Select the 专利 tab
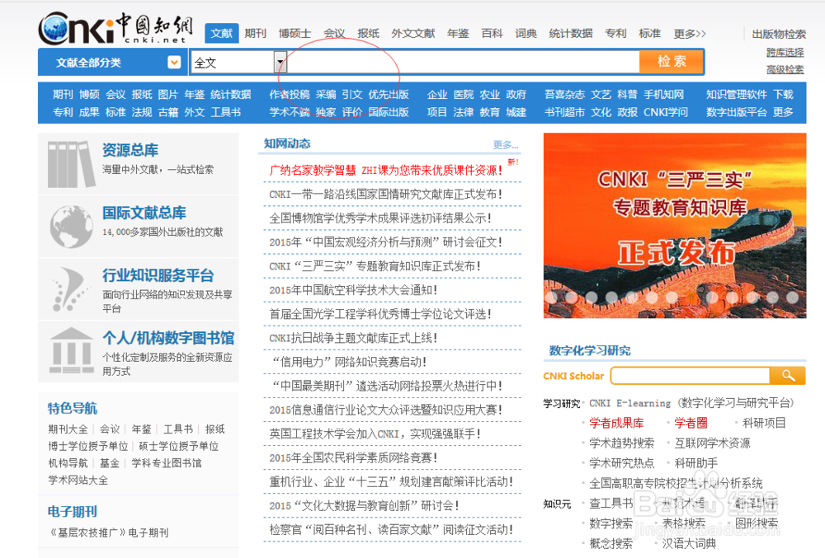The image size is (825, 558). pyautogui.click(x=615, y=34)
